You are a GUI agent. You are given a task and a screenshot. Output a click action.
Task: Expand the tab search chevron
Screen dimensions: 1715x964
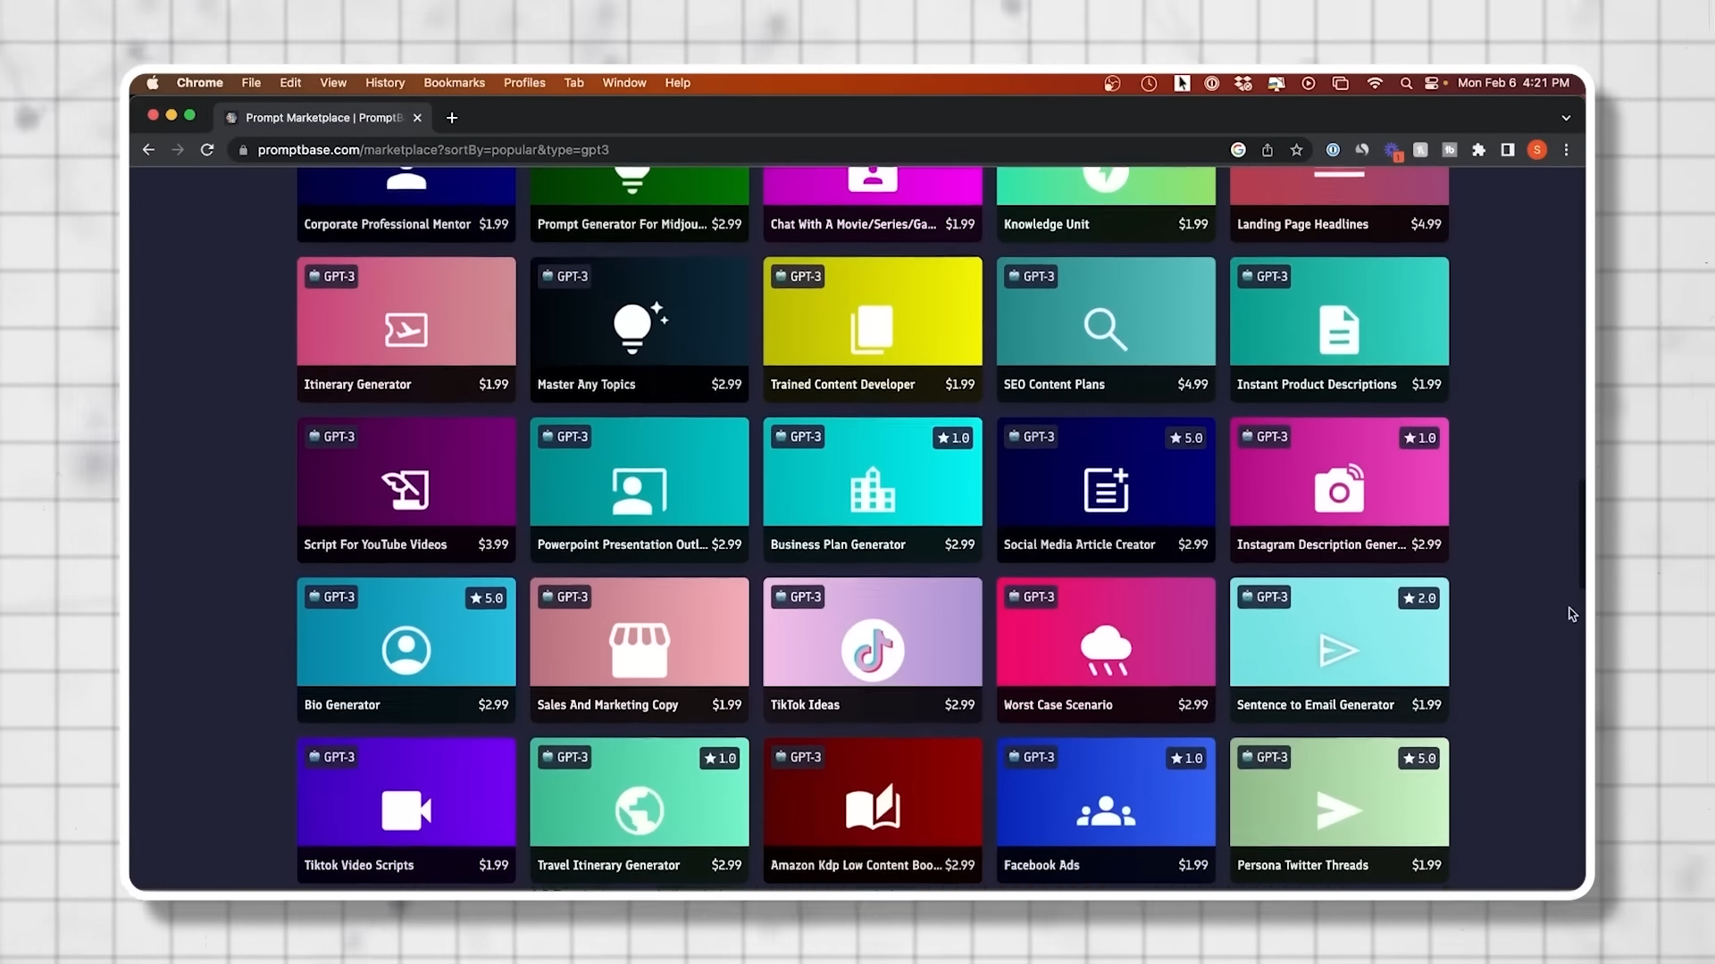click(x=1565, y=118)
